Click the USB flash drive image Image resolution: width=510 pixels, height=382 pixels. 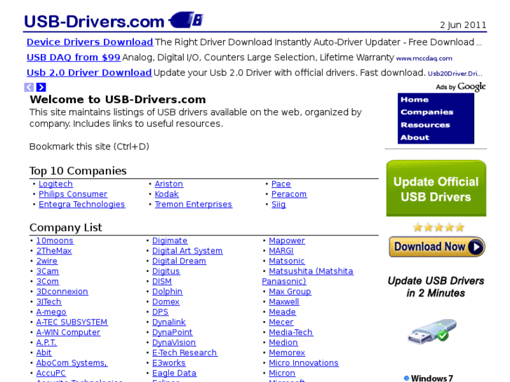coord(432,332)
